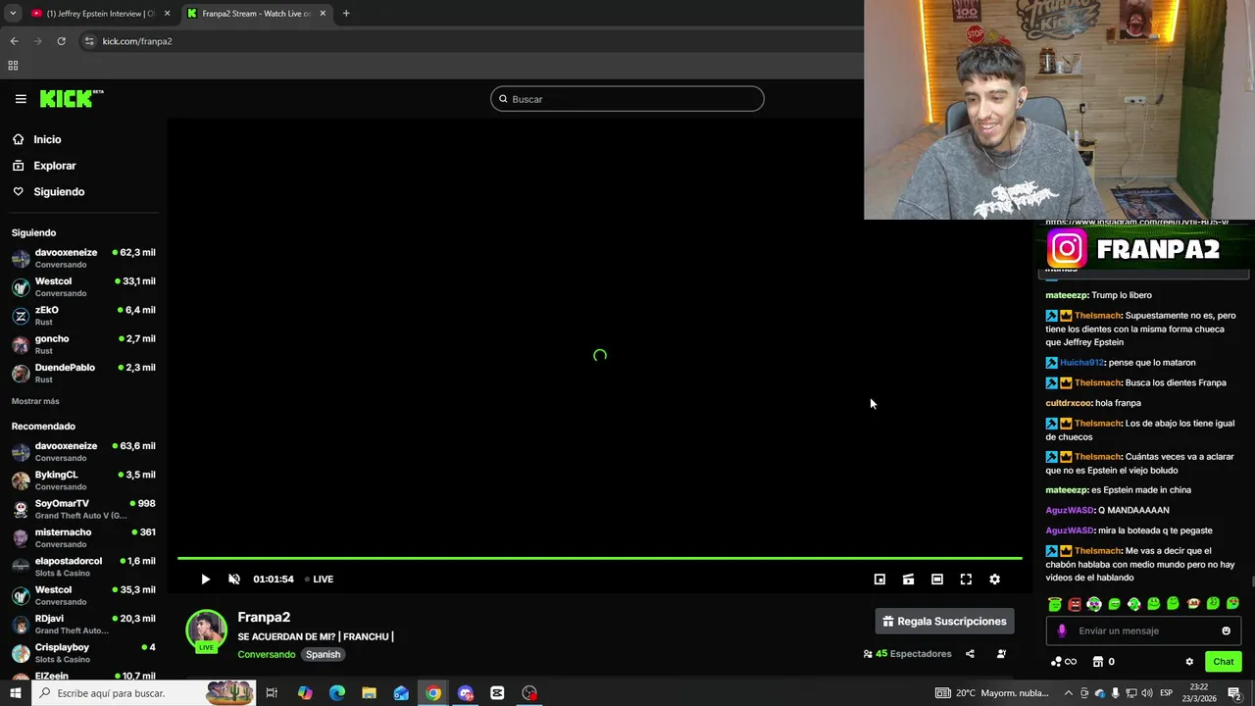Play the stream video
The height and width of the screenshot is (706, 1255).
[205, 580]
